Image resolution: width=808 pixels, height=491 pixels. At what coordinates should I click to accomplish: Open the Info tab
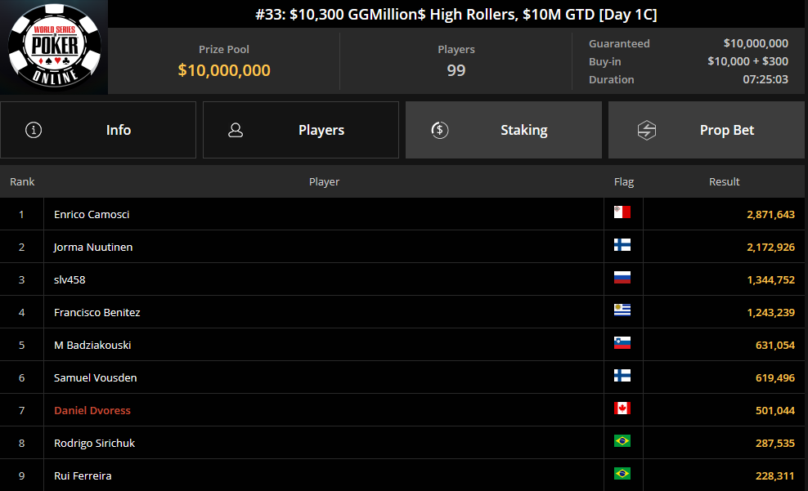point(98,130)
